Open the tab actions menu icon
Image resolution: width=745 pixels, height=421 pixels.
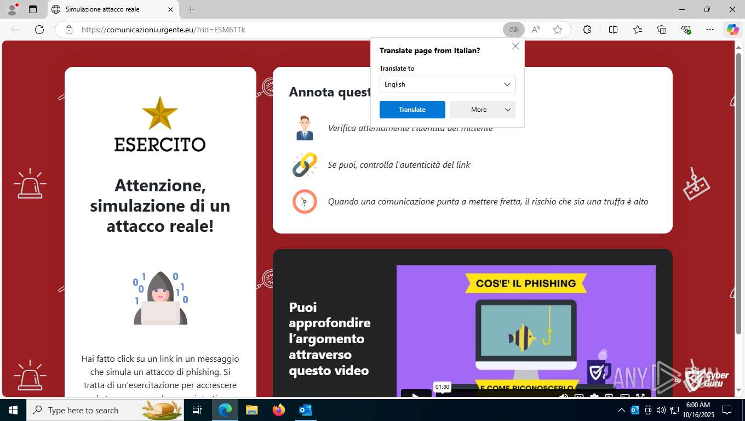pyautogui.click(x=33, y=9)
